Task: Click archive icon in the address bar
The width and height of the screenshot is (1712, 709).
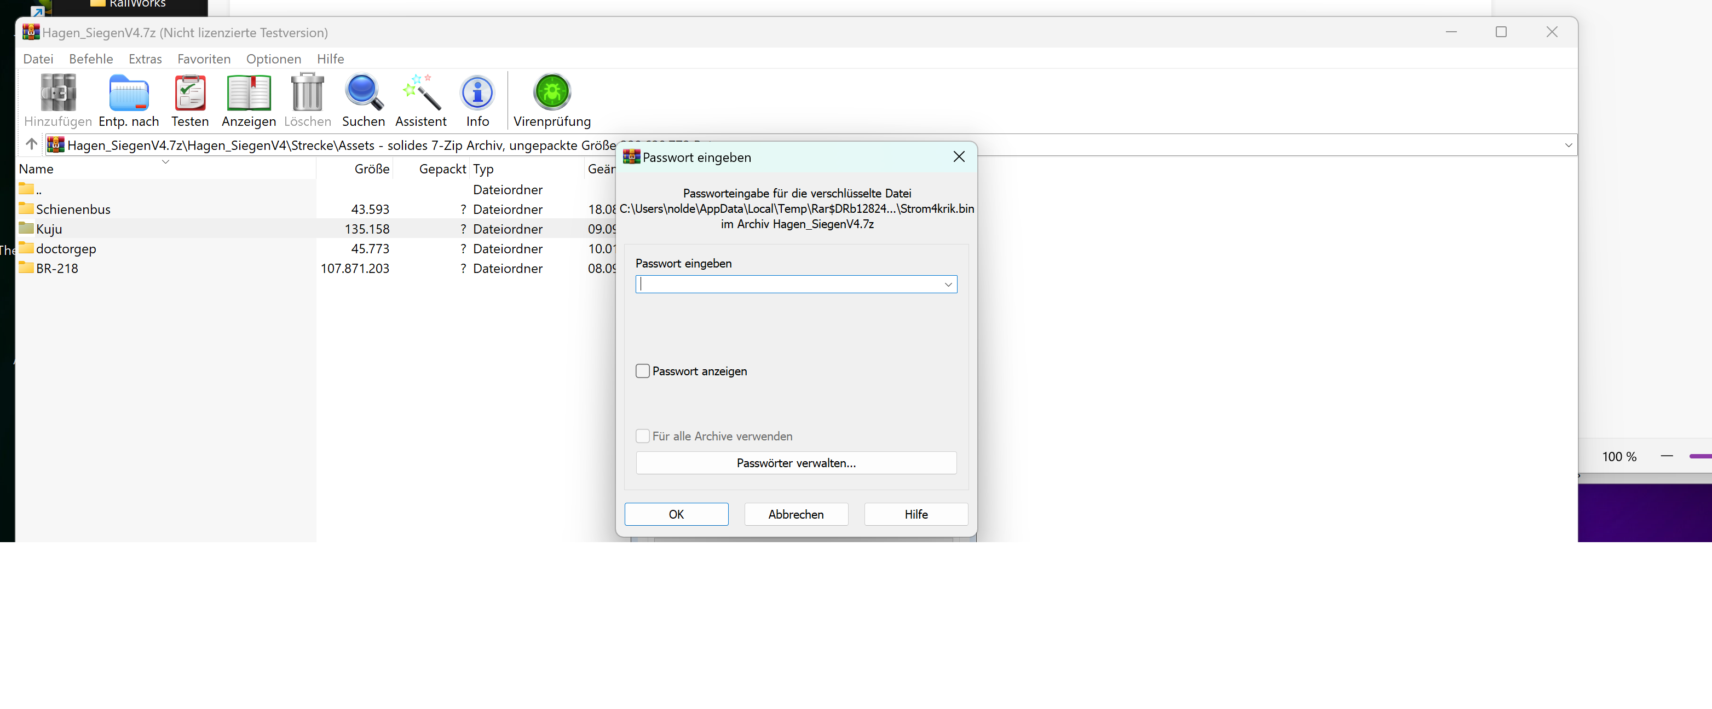Action: click(x=56, y=145)
